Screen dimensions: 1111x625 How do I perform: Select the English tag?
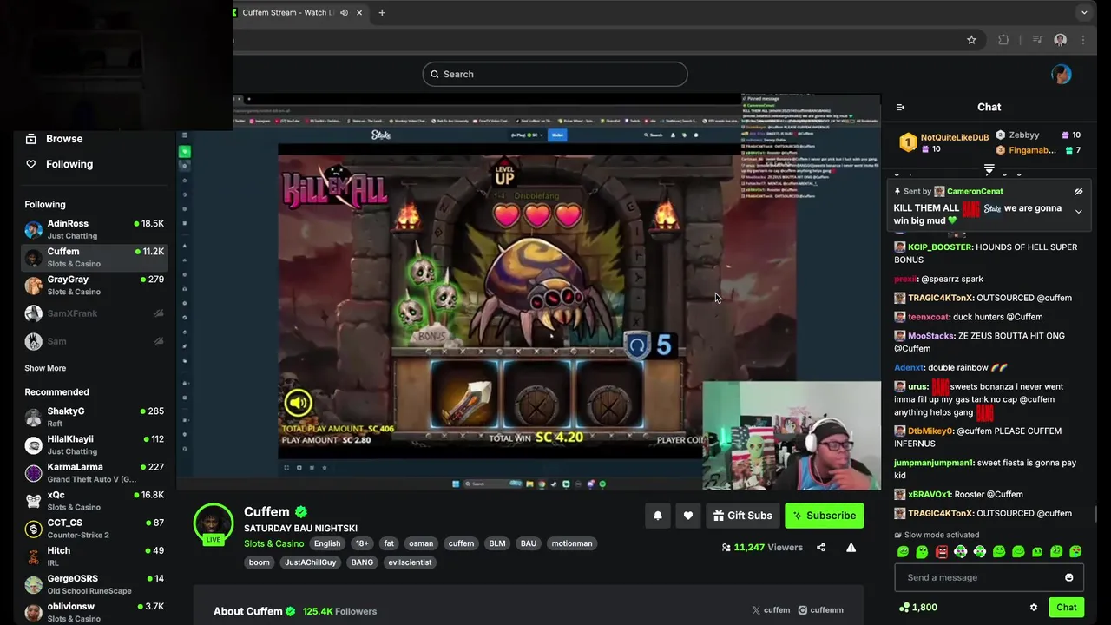tap(327, 543)
